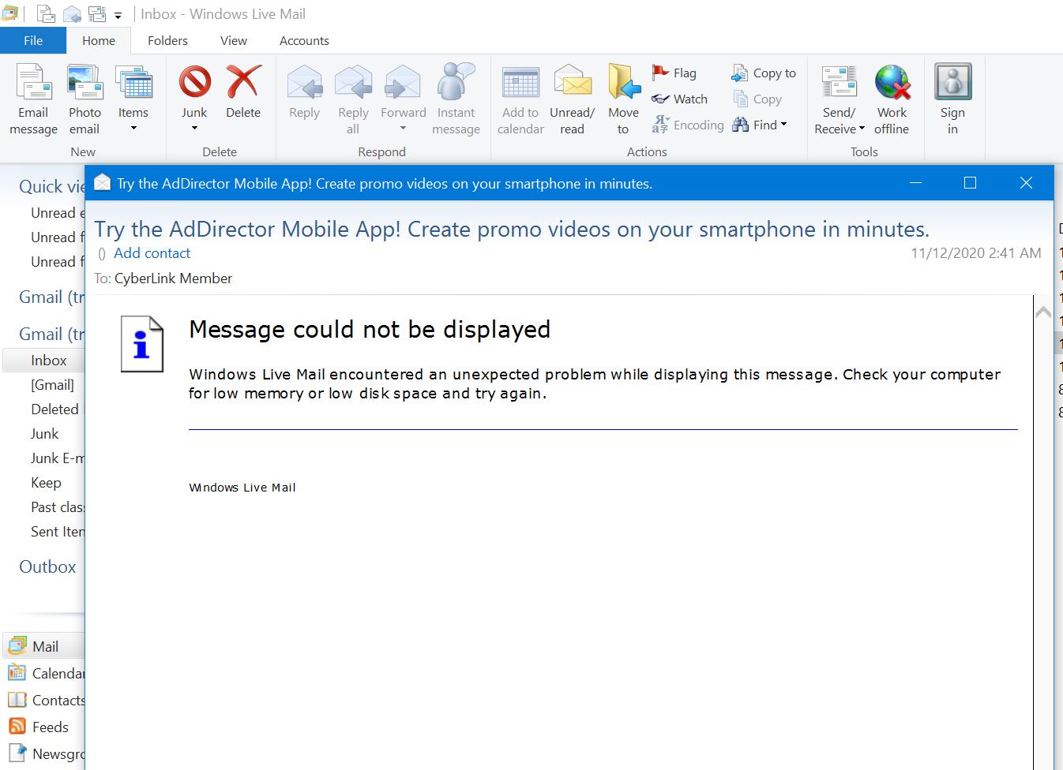
Task: Maximize the AdDirector message window
Action: [971, 183]
